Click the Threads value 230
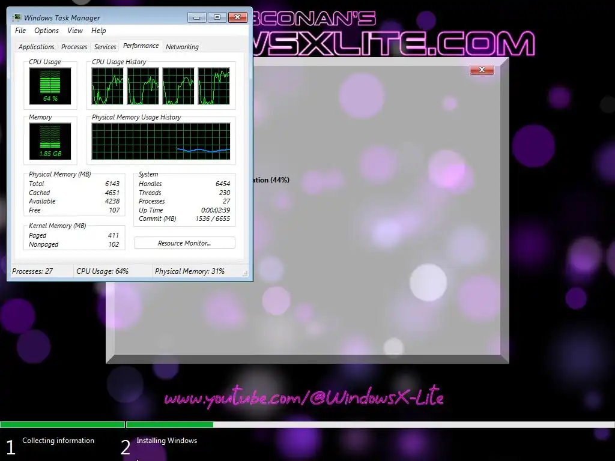Viewport: 615px width, 461px height. [x=225, y=193]
